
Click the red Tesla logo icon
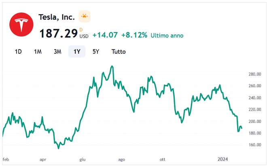(x=21, y=24)
